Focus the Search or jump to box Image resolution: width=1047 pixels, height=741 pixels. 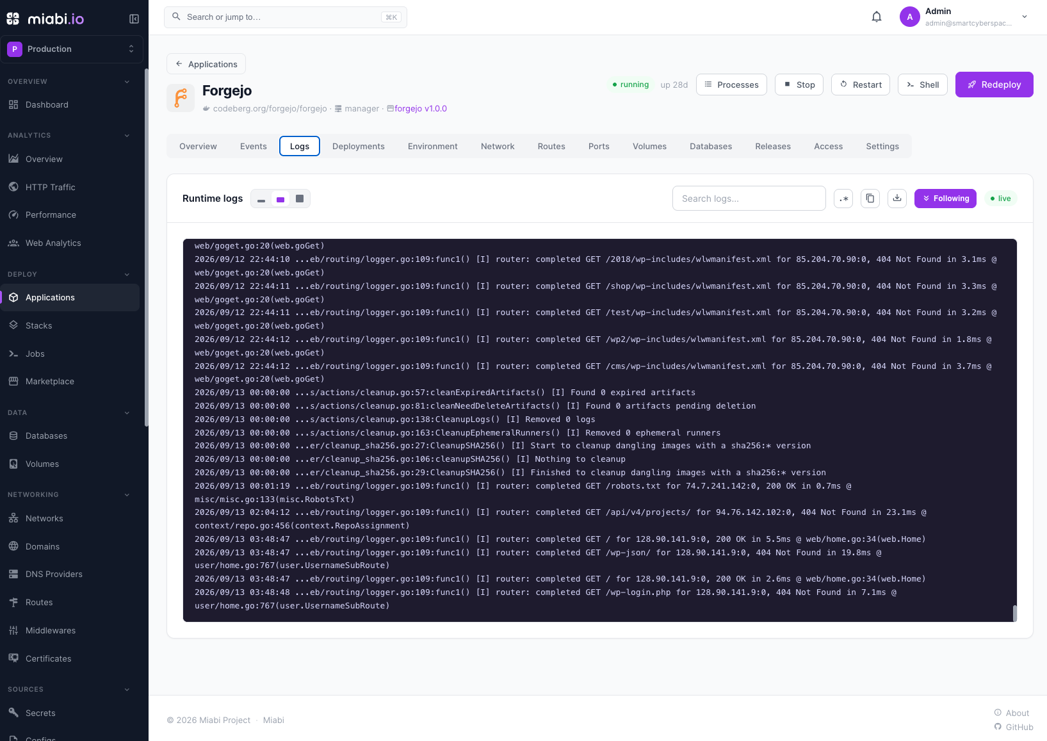tap(286, 17)
